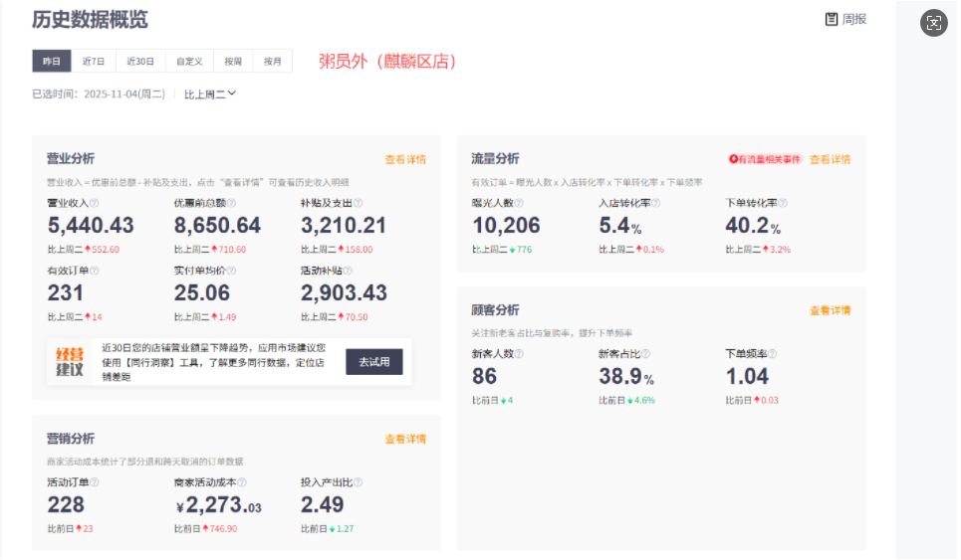Screen dimensions: 961x560
Task: Click the screenshot capture icon at top right
Action: (934, 23)
